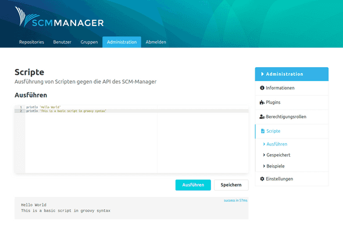
Task: Click the Berechtigungsrollen user icon
Action: [262, 116]
